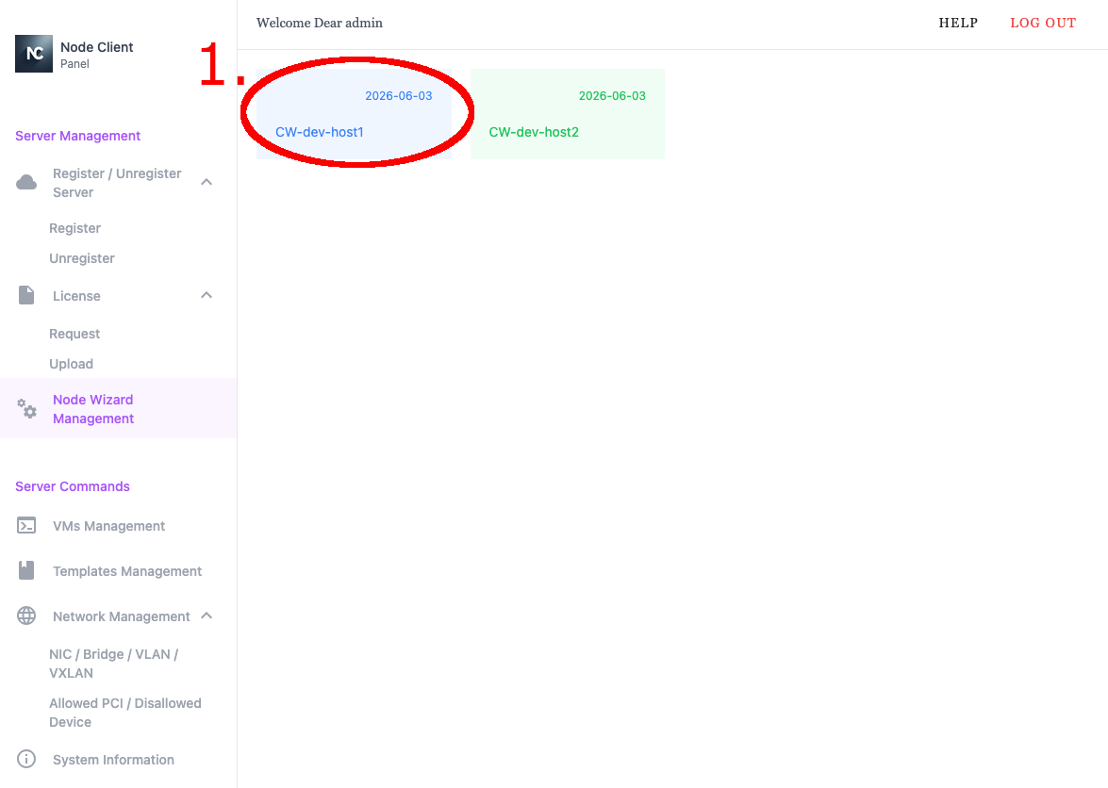Open Allowed PCI / Disallowed Device
The image size is (1108, 788).
[x=124, y=713]
